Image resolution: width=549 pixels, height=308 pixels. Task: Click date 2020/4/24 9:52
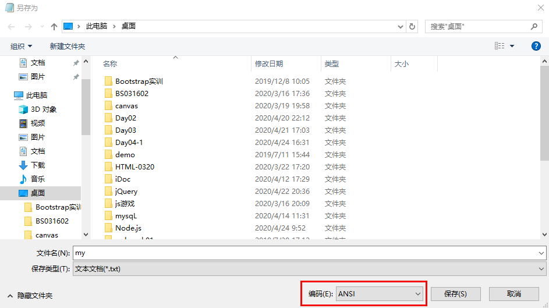(x=280, y=228)
